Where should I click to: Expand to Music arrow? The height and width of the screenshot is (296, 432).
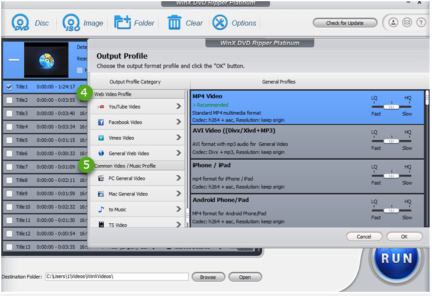point(179,209)
